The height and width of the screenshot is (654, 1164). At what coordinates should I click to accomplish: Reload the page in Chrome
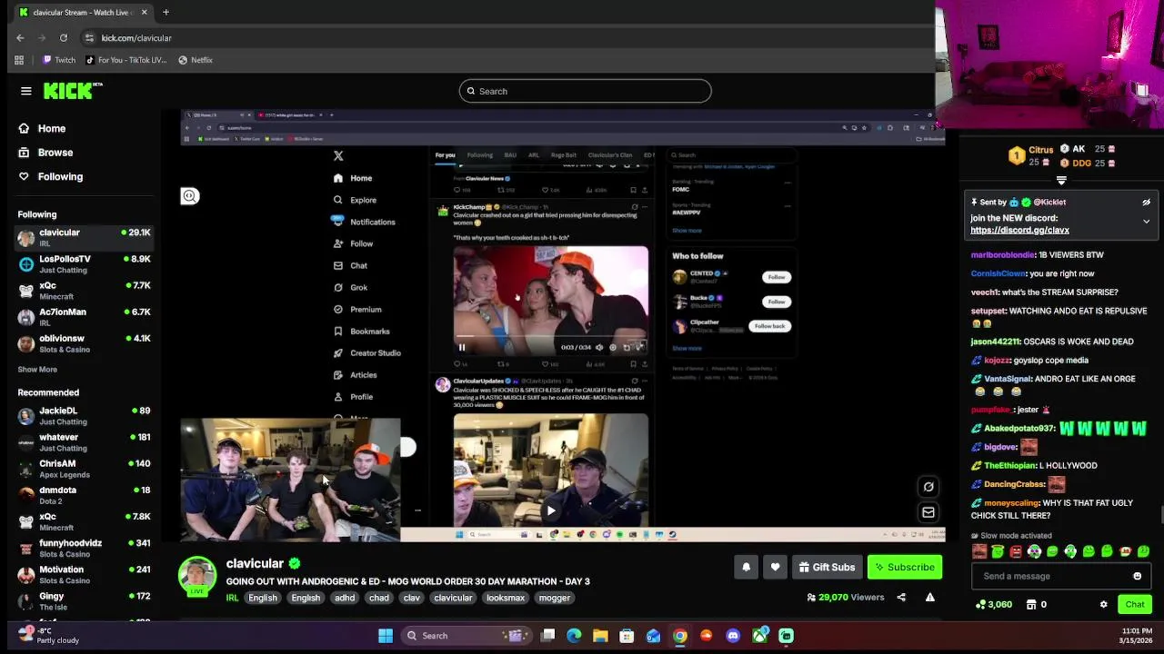click(x=64, y=38)
